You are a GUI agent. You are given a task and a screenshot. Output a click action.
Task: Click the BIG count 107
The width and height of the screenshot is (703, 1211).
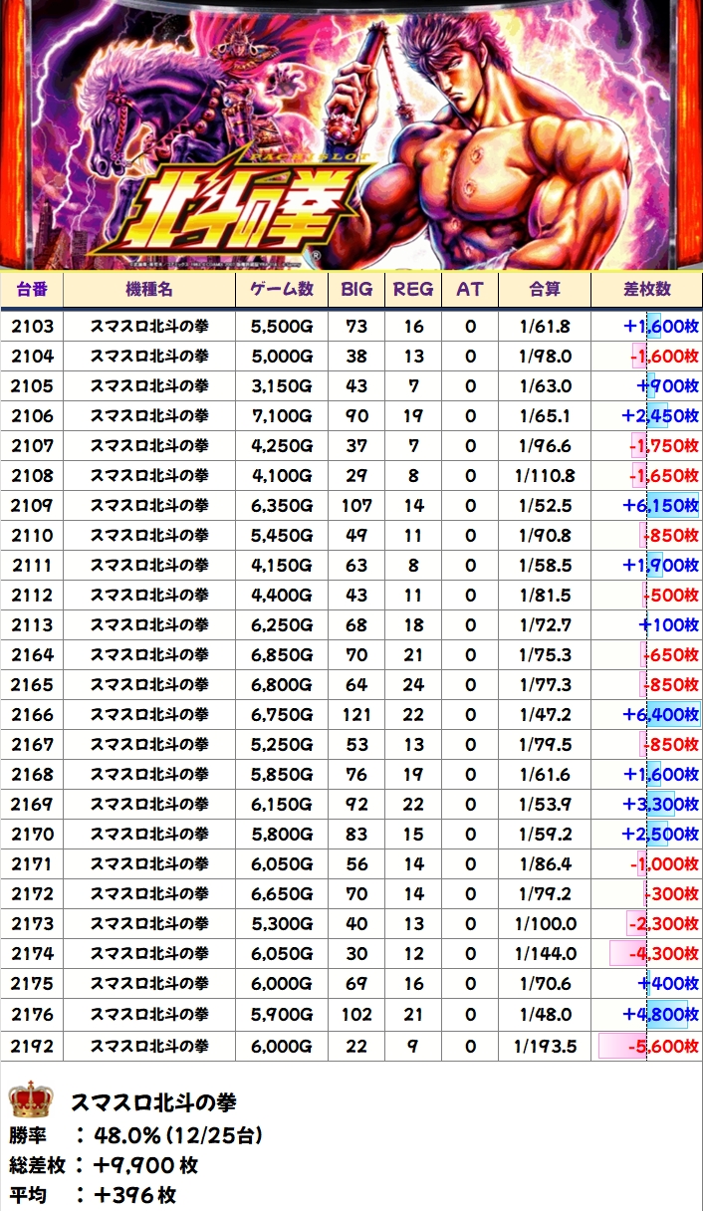point(355,505)
